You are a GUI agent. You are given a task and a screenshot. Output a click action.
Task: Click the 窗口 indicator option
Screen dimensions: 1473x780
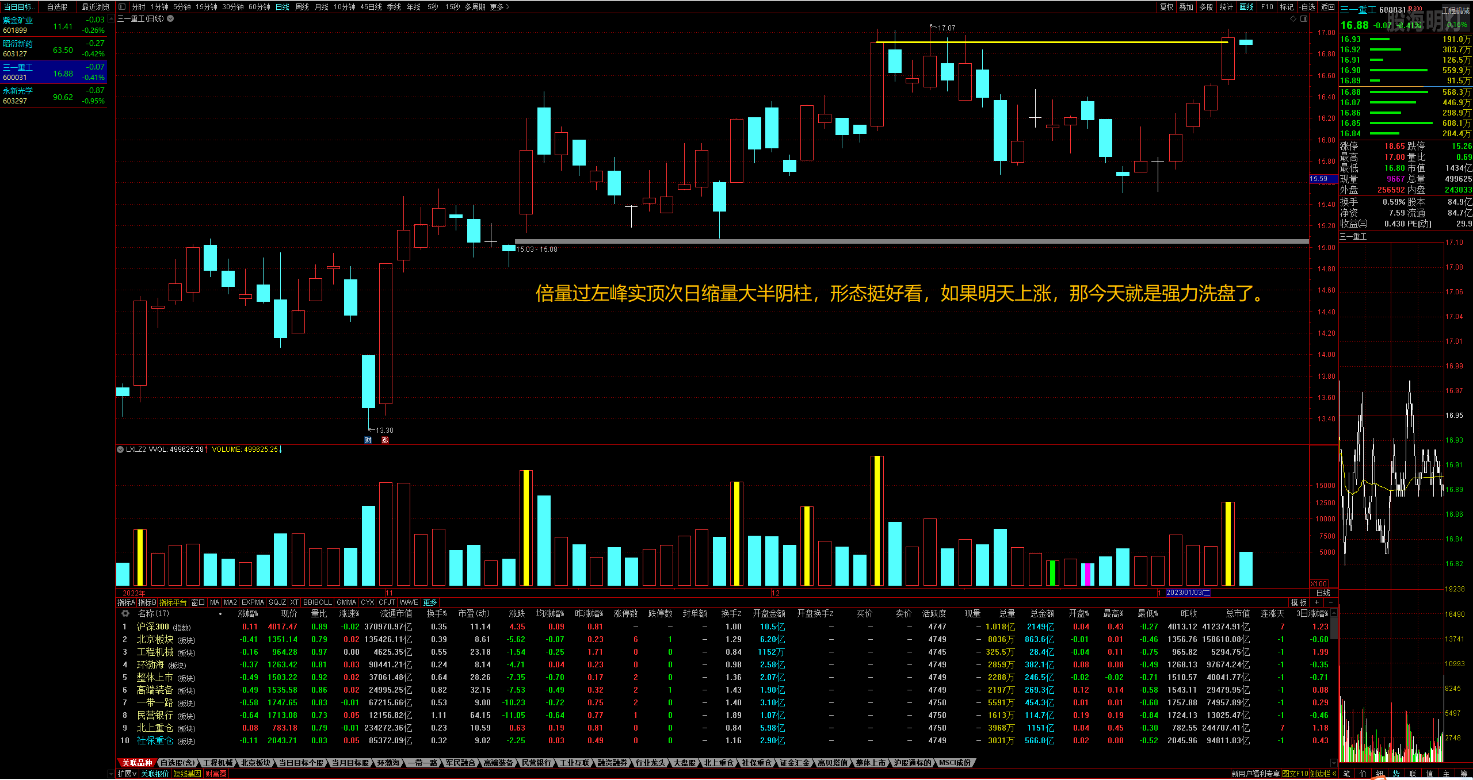click(198, 602)
